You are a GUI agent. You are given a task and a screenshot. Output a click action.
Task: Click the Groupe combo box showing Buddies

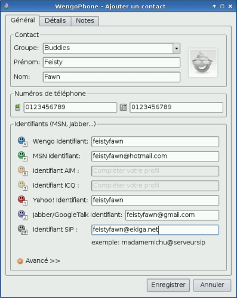pyautogui.click(x=112, y=48)
